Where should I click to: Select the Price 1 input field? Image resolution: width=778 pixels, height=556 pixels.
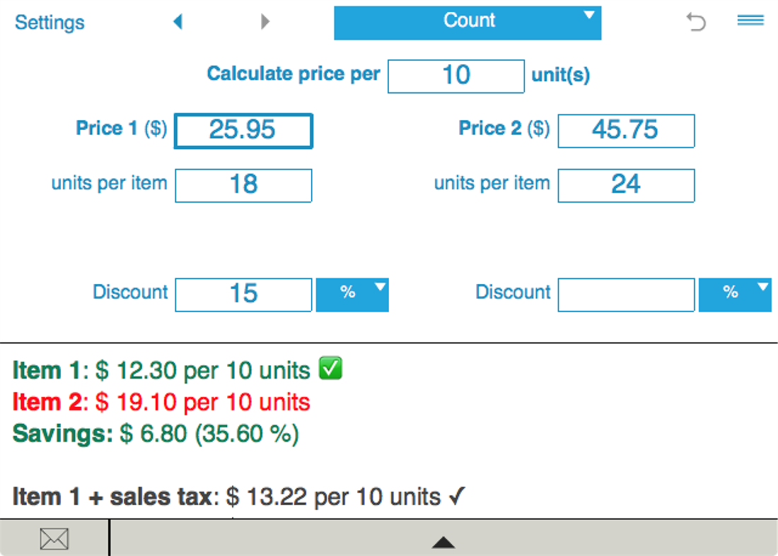[x=243, y=131]
